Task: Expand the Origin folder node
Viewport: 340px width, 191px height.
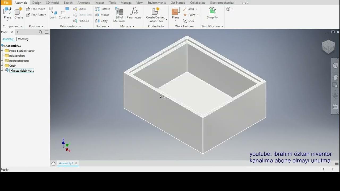Action: coord(2,66)
